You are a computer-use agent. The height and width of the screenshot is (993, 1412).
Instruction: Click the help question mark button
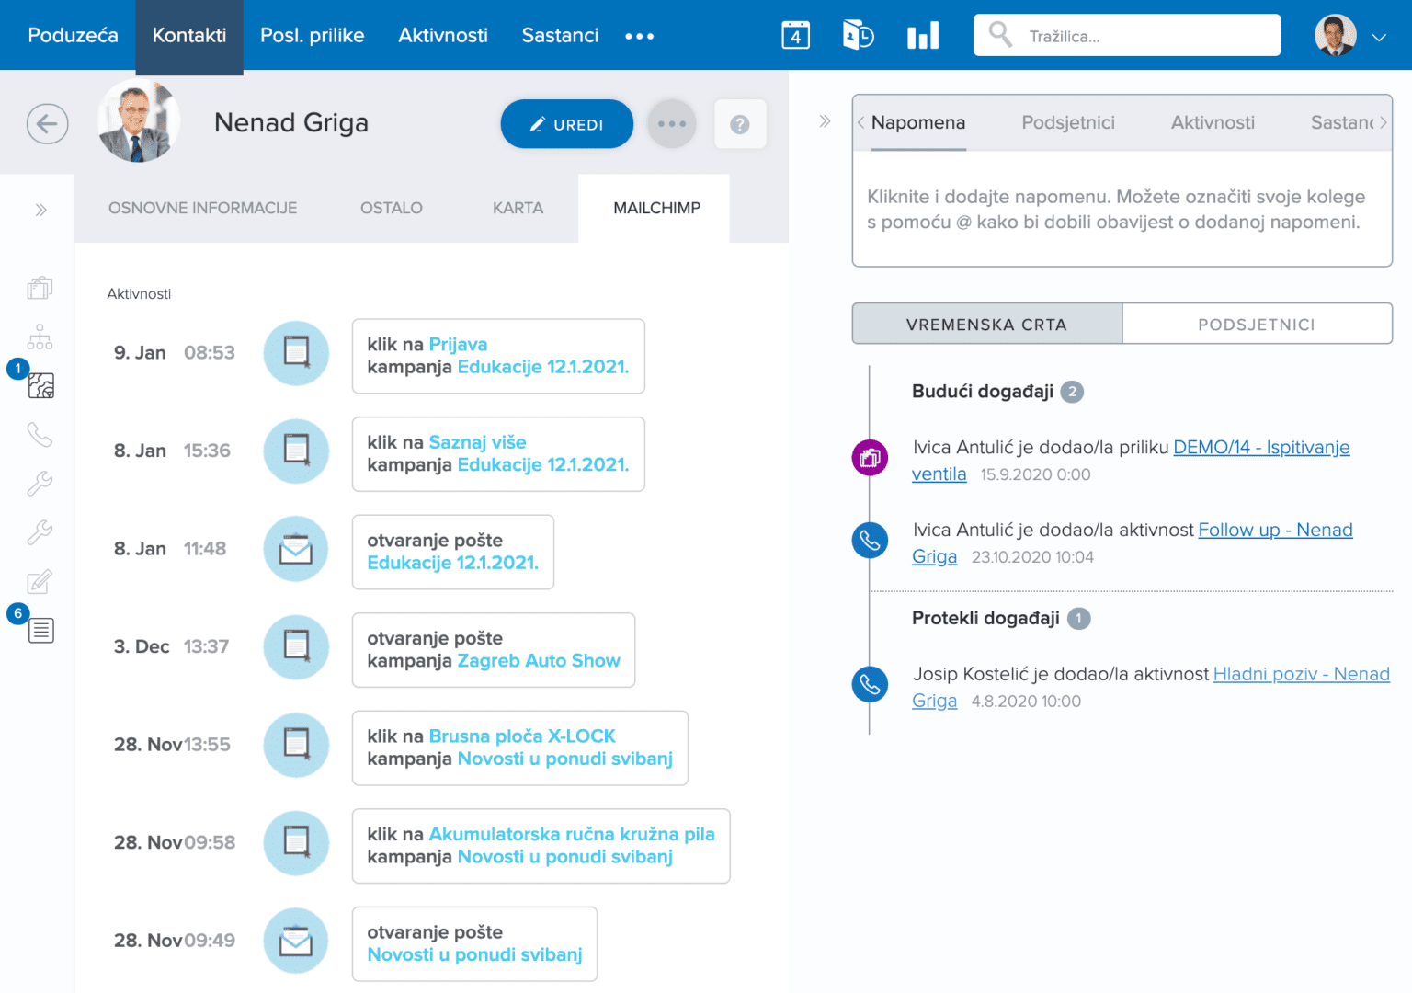pyautogui.click(x=740, y=123)
